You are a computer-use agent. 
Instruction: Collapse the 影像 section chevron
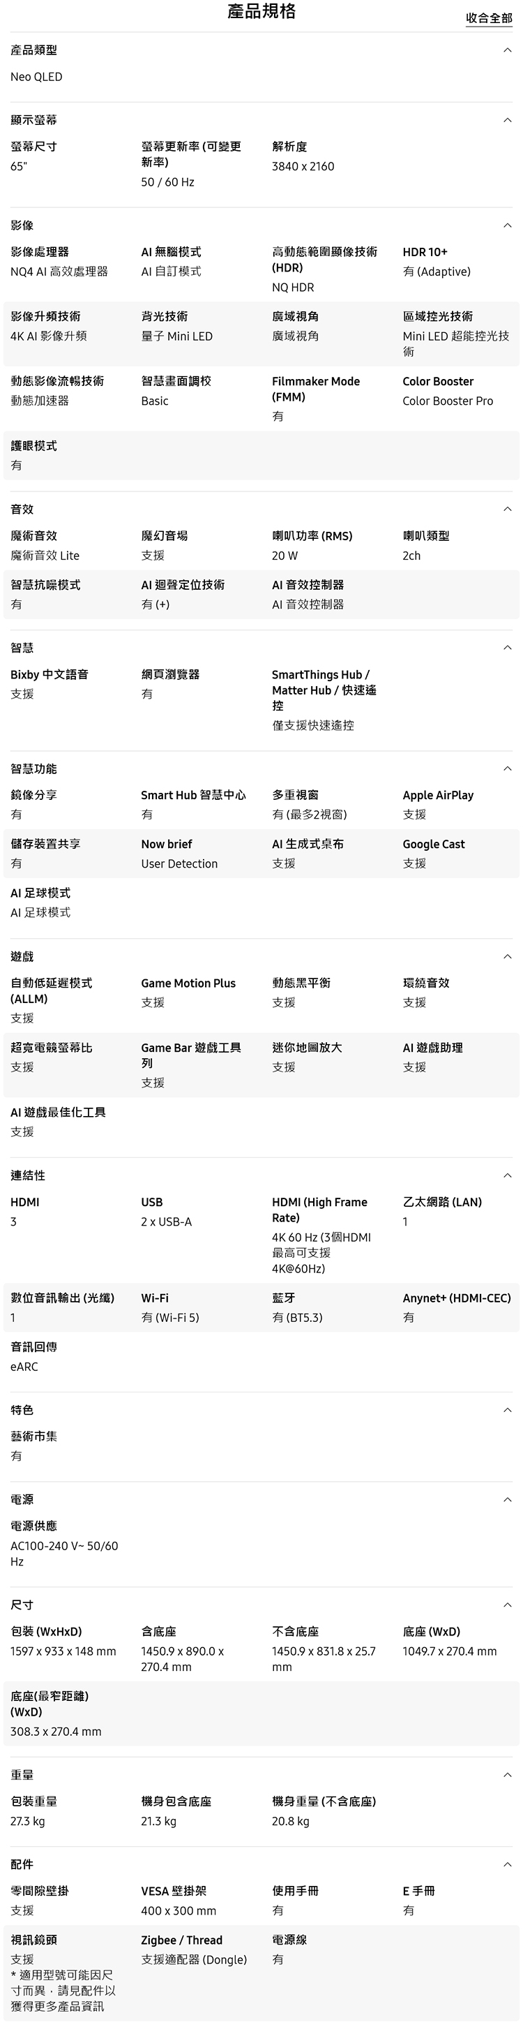tap(506, 226)
